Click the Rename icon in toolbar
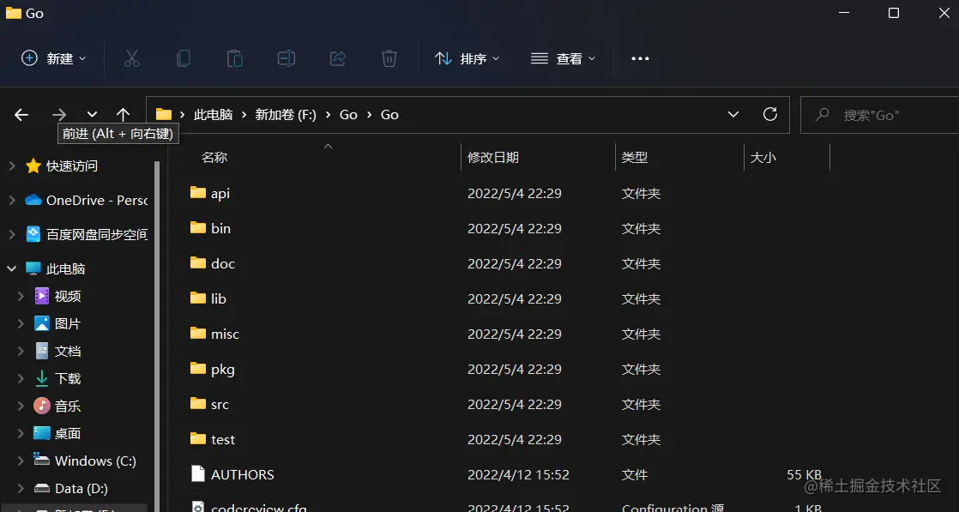This screenshot has width=959, height=512. (x=286, y=58)
